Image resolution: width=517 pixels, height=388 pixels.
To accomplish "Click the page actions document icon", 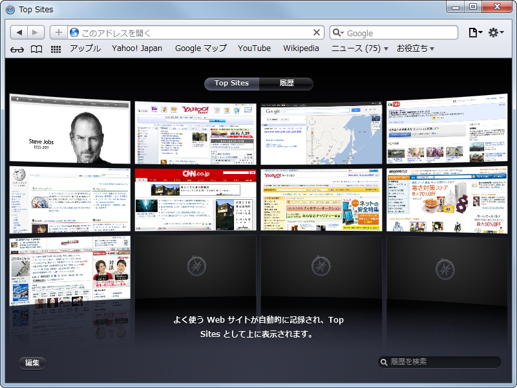I will coord(472,31).
